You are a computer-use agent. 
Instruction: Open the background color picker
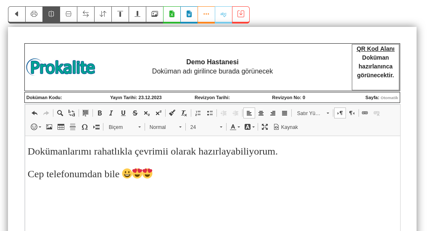click(250, 127)
